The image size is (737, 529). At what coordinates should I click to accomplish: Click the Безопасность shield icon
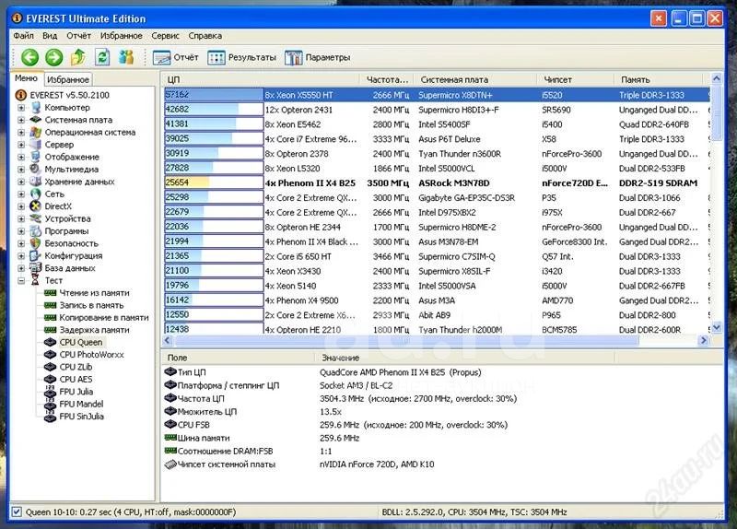[x=36, y=243]
